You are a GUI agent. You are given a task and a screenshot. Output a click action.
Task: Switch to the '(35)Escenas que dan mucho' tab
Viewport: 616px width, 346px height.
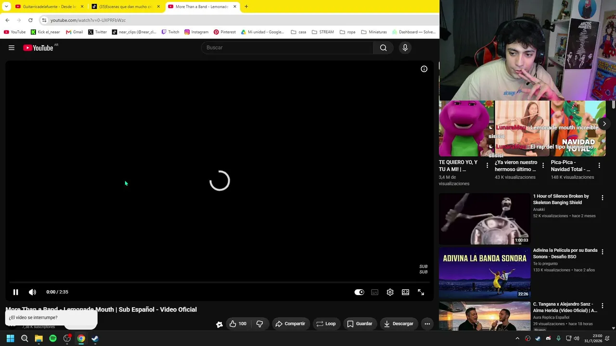pos(126,7)
